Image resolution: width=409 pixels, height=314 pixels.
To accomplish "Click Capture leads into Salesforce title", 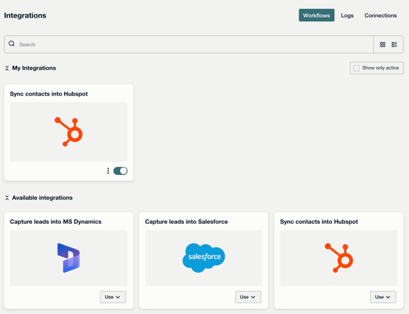I will [x=186, y=222].
